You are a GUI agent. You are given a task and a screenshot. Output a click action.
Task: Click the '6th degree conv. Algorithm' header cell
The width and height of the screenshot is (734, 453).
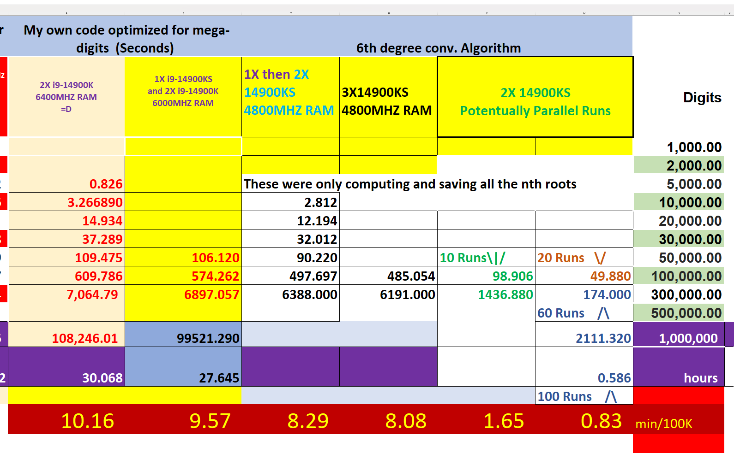coord(438,48)
